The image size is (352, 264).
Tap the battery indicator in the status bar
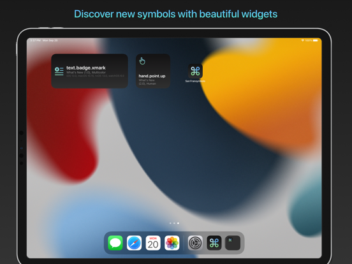pyautogui.click(x=316, y=40)
